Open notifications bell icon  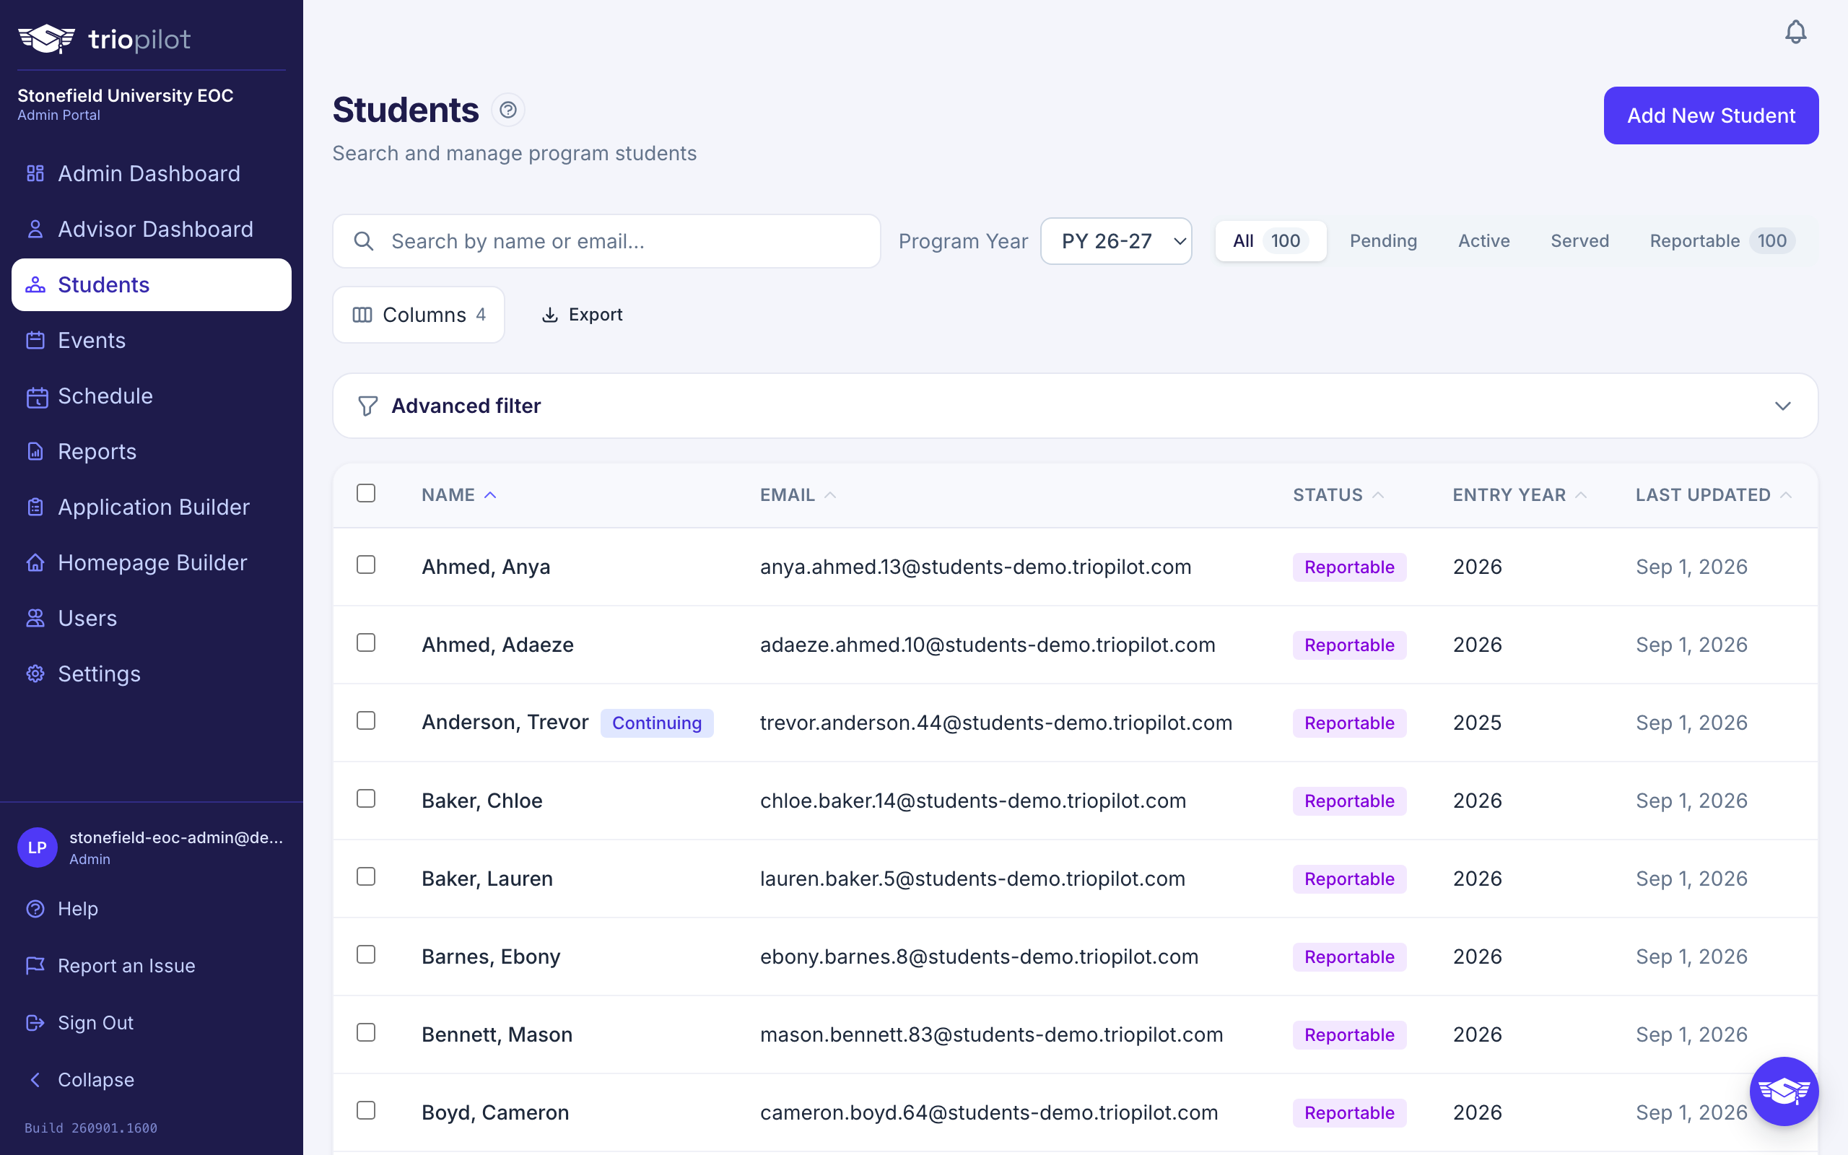[1795, 32]
